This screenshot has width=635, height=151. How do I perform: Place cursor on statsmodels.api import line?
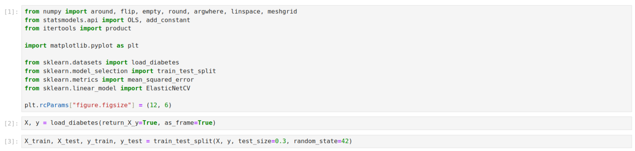[107, 20]
